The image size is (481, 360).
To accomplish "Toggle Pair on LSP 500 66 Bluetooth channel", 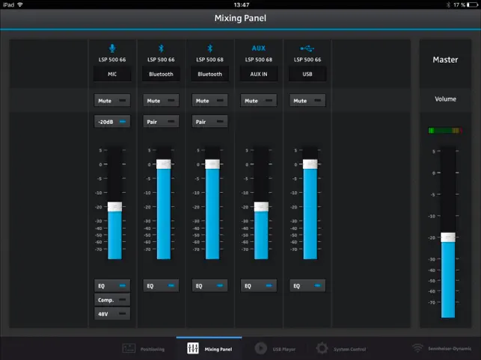I will point(161,122).
